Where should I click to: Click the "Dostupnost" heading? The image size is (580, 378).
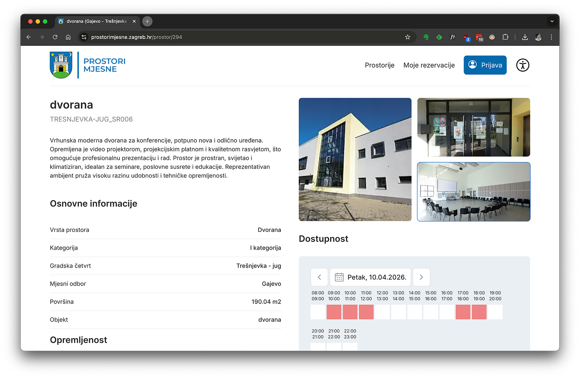pyautogui.click(x=323, y=239)
